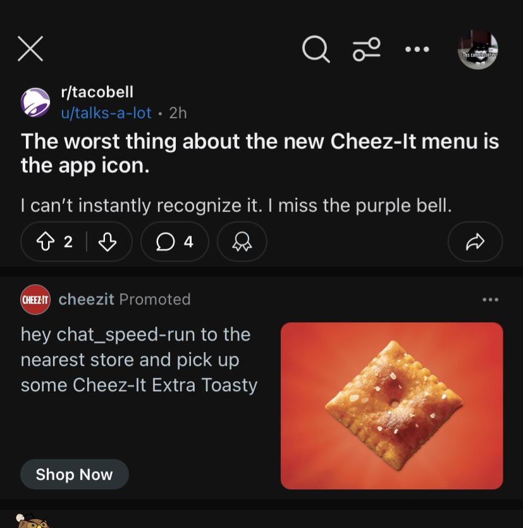This screenshot has width=523, height=528.
Task: Share the post using the arrow icon
Action: 475,241
